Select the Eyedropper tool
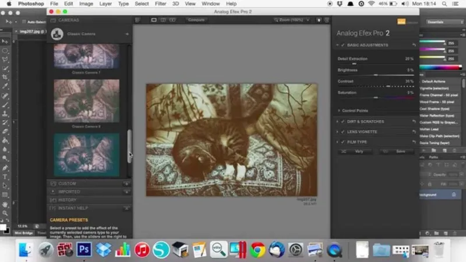Screen dimensions: 466x262 point(5,86)
